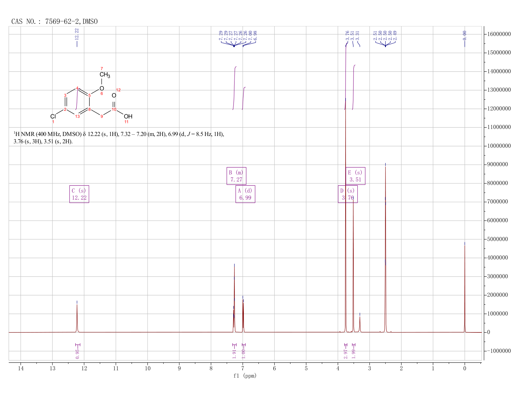Select the C (s) 12.22 multiplet box
Viewport: 525px width, 406px height.
79,194
